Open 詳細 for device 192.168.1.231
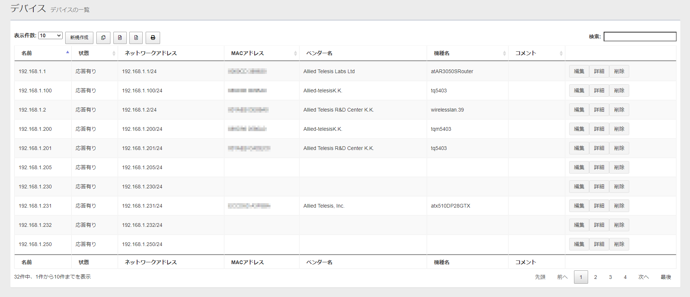690x297 pixels. click(599, 206)
